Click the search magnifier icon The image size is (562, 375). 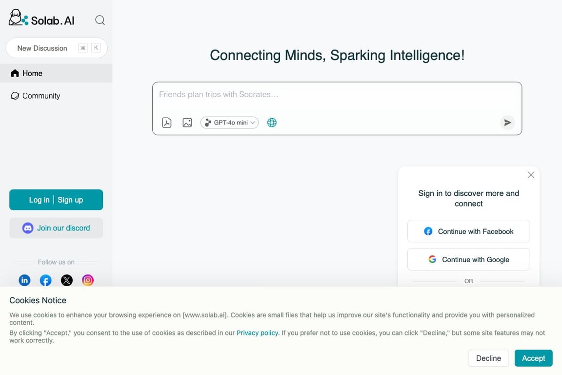100,20
